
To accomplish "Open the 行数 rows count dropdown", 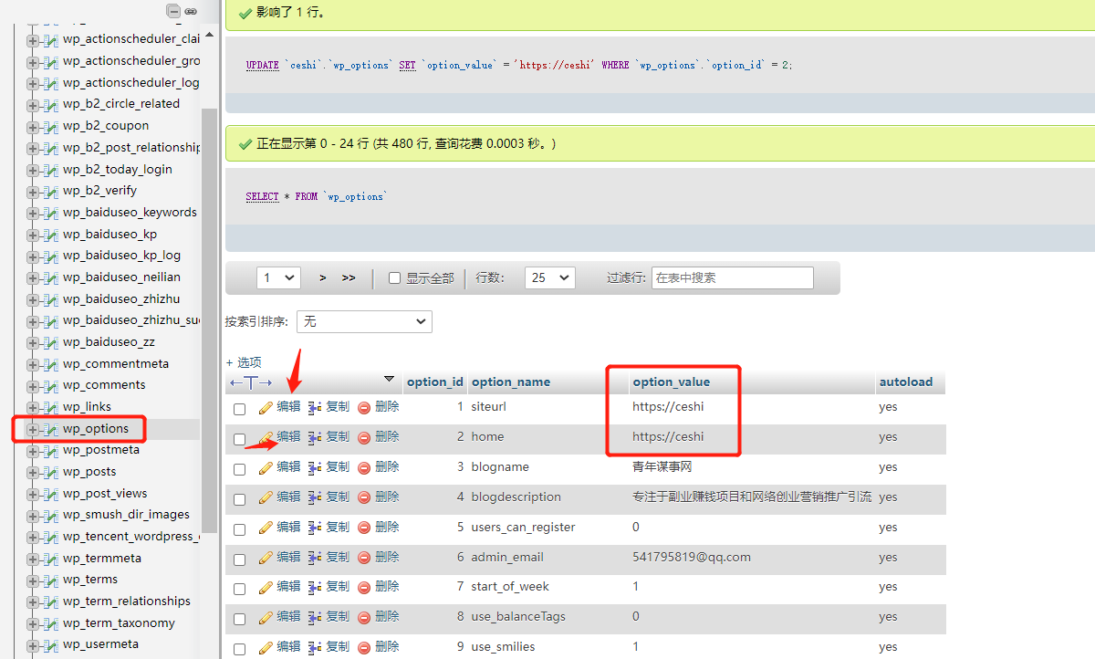I will (x=549, y=277).
